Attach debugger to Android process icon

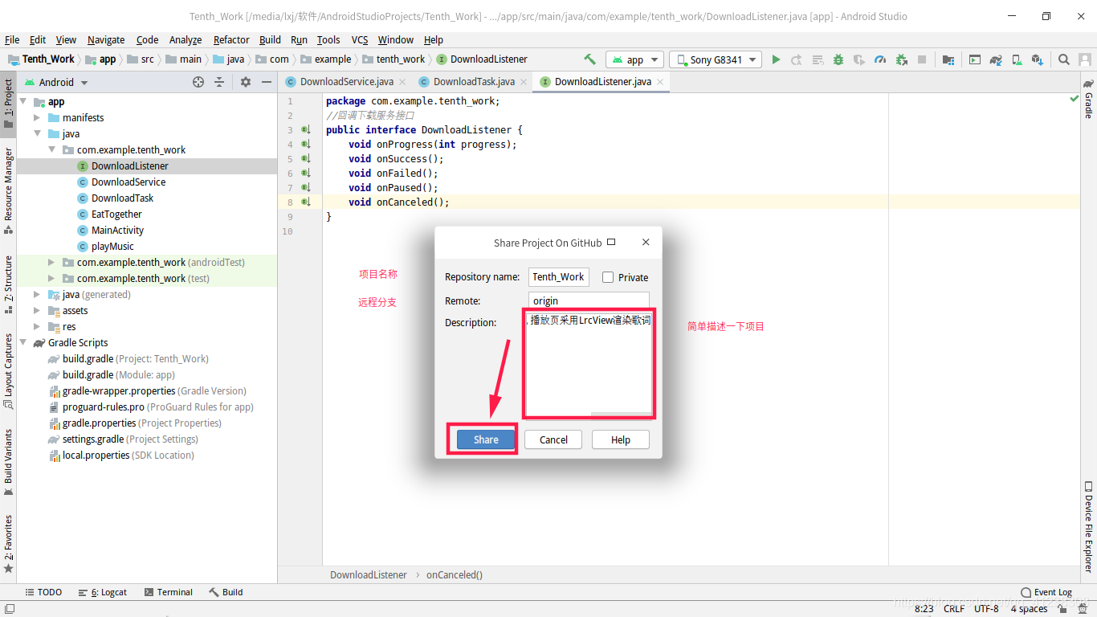pos(901,59)
